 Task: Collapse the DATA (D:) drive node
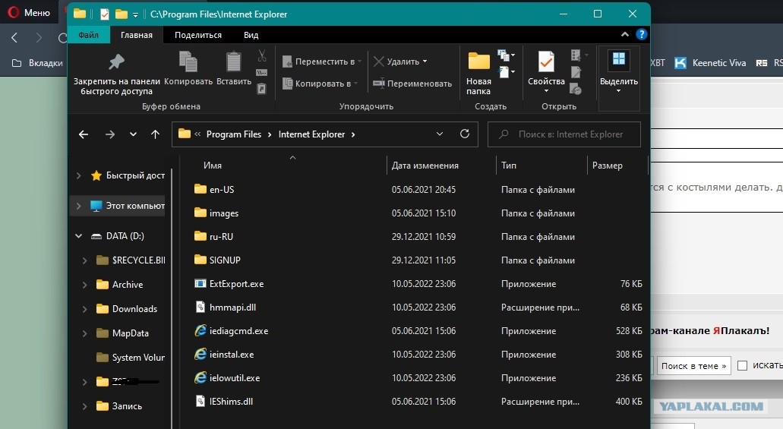coord(78,235)
